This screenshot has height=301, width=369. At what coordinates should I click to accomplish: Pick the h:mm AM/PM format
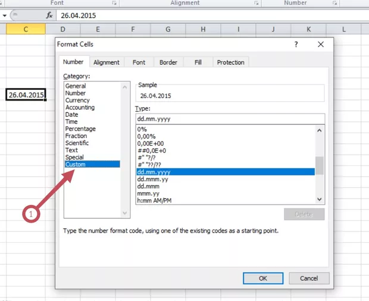click(x=155, y=200)
